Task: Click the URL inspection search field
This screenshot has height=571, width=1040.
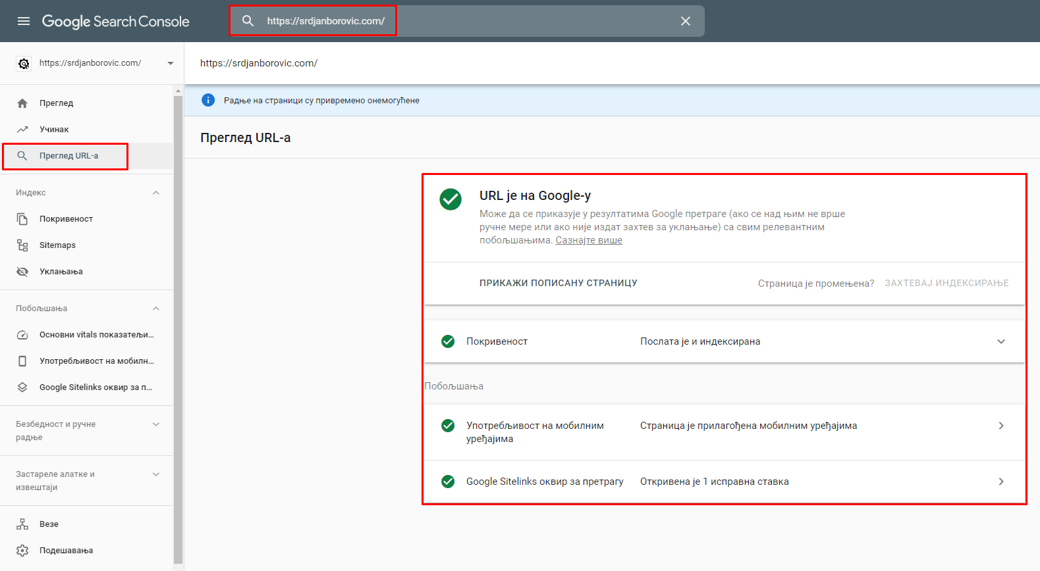Action: coord(467,21)
